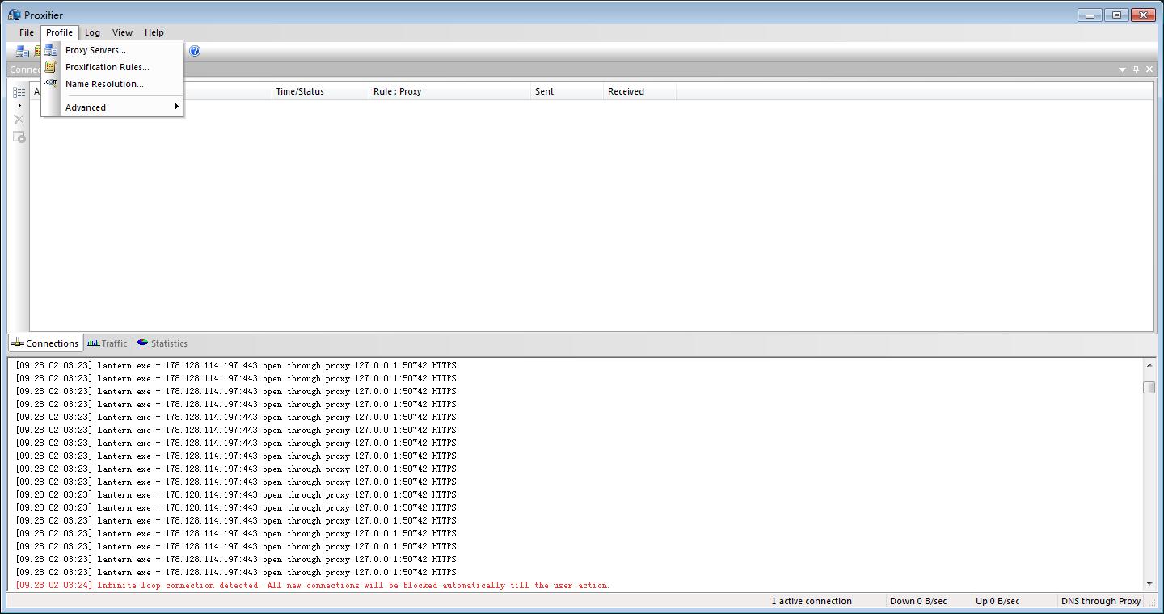Click the window-with-minus icon in connections sidebar
Screen dimensions: 1164x614
click(x=19, y=137)
